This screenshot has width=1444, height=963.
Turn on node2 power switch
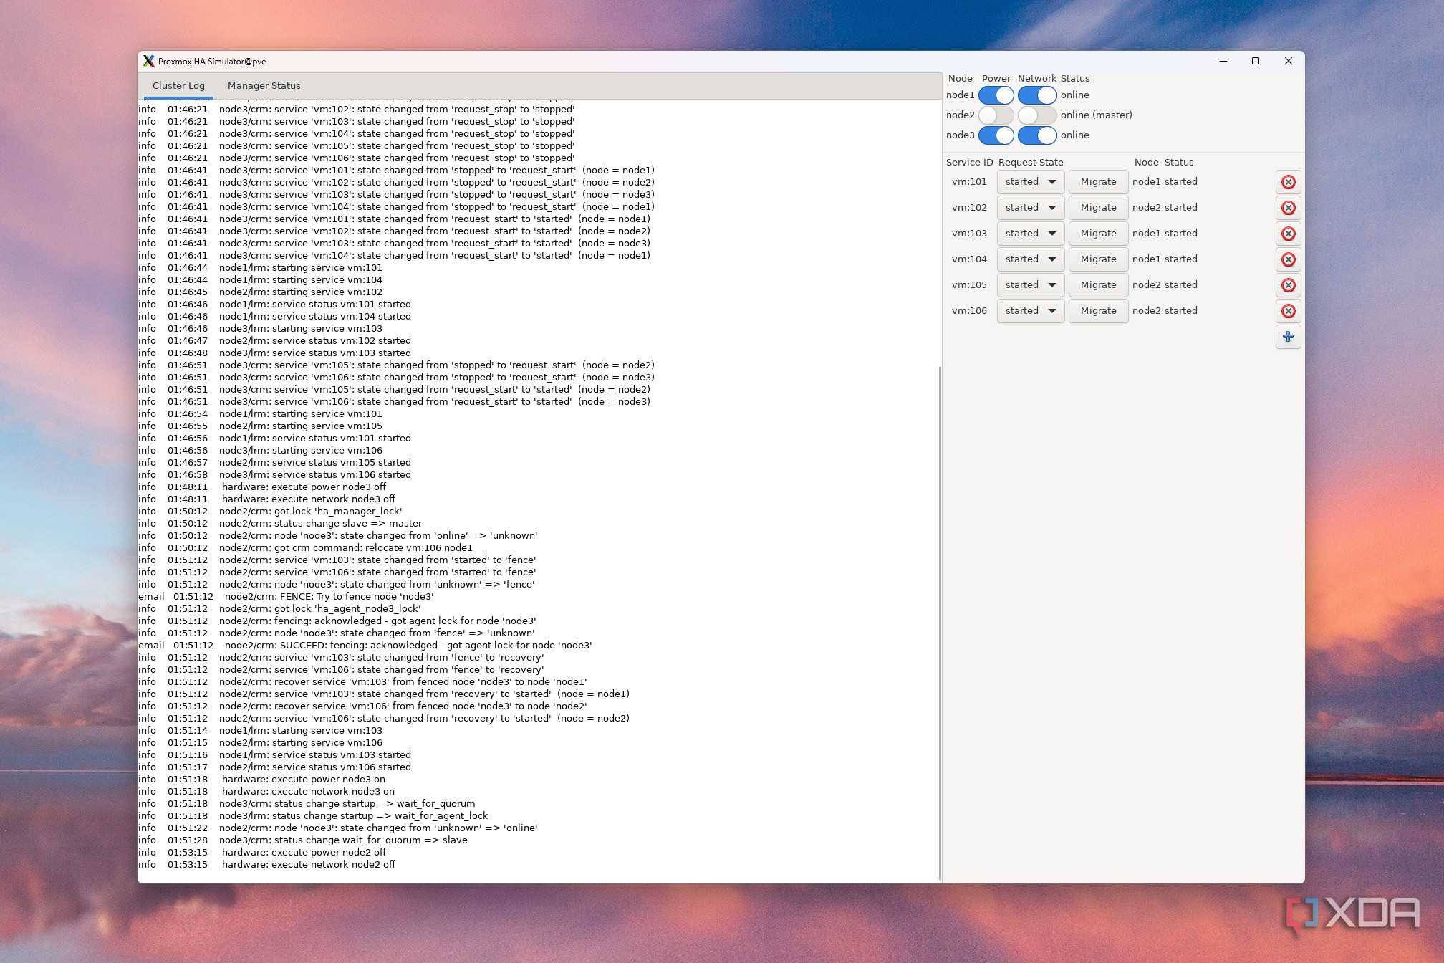pos(996,115)
